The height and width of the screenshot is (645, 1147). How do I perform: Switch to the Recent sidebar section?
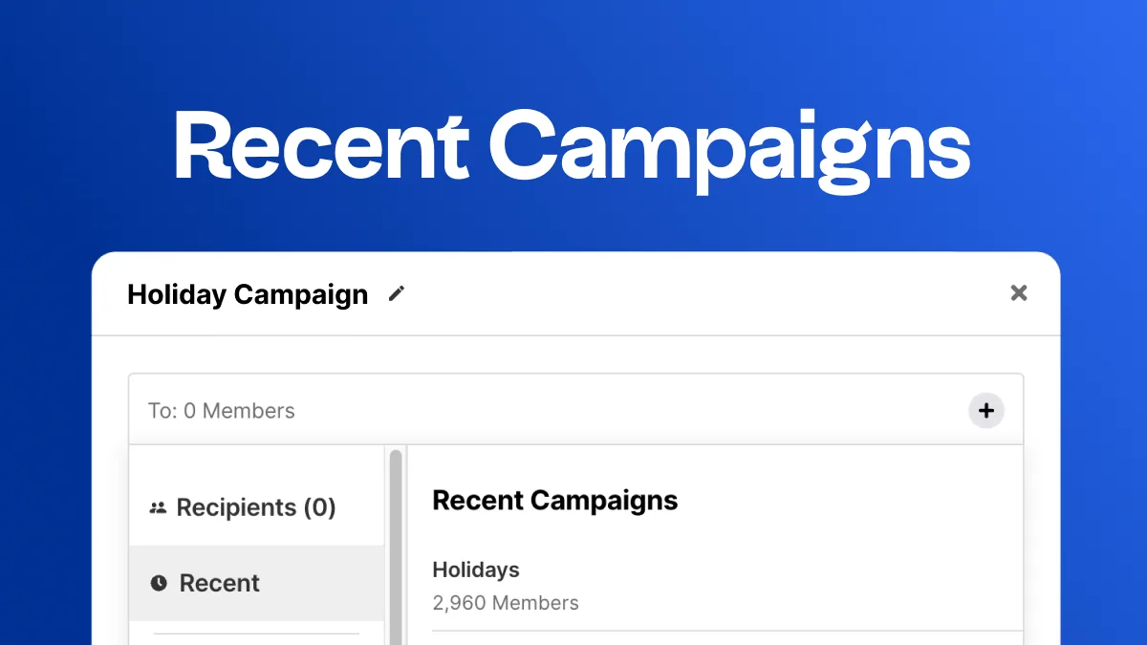219,583
